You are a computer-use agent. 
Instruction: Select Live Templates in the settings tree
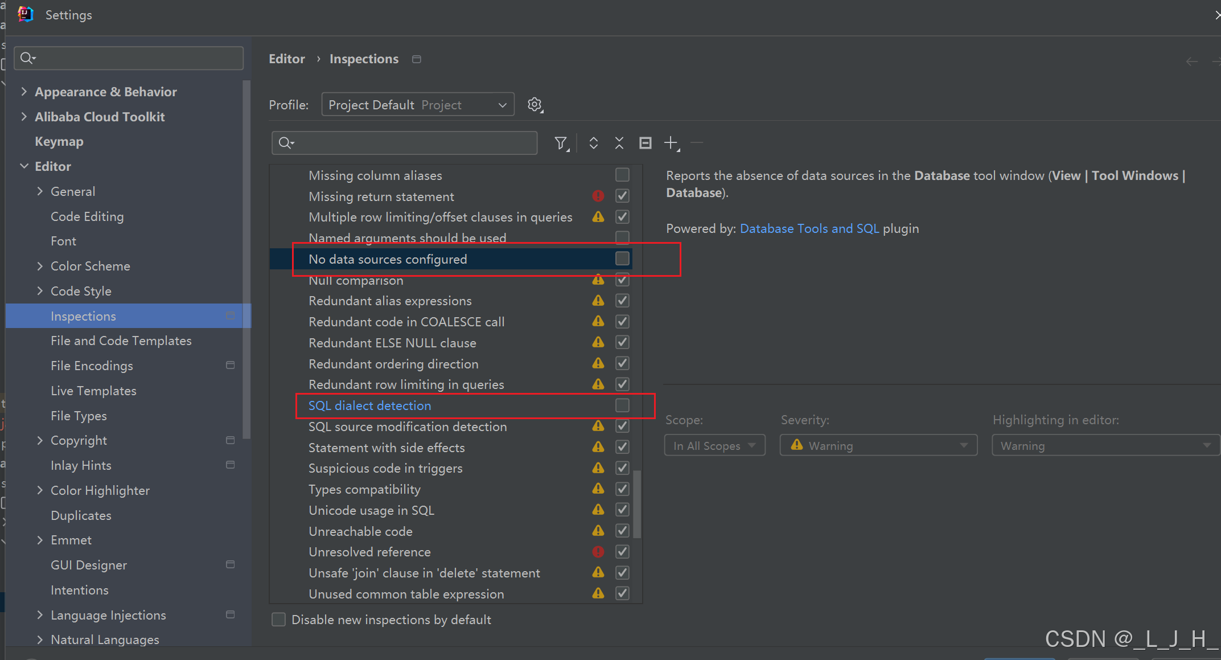coord(93,391)
